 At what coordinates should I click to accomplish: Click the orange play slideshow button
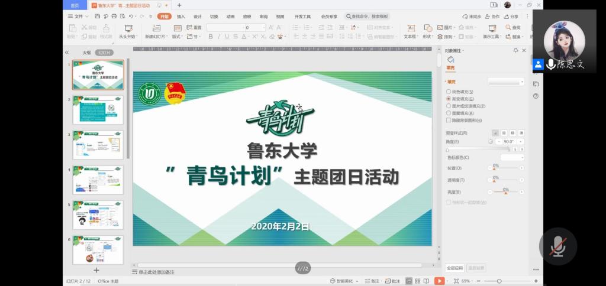click(x=440, y=281)
